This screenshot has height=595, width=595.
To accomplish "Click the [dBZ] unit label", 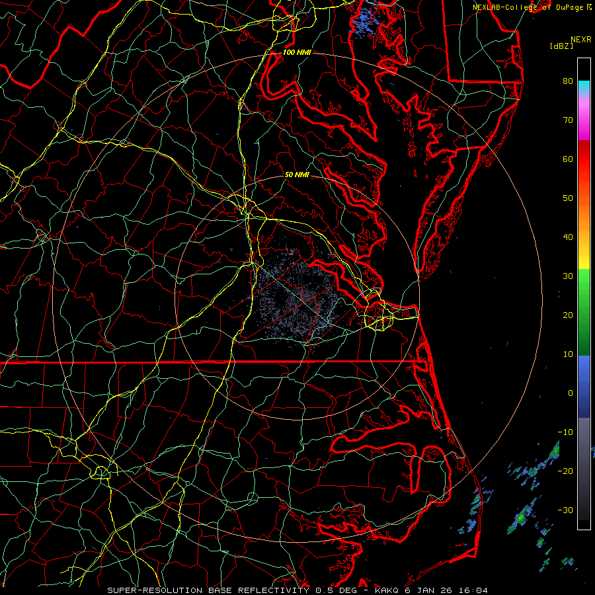I will click(561, 46).
